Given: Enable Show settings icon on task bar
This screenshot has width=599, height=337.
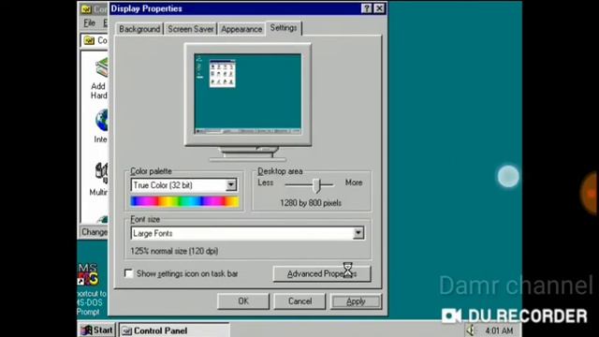Looking at the screenshot, I should 129,273.
